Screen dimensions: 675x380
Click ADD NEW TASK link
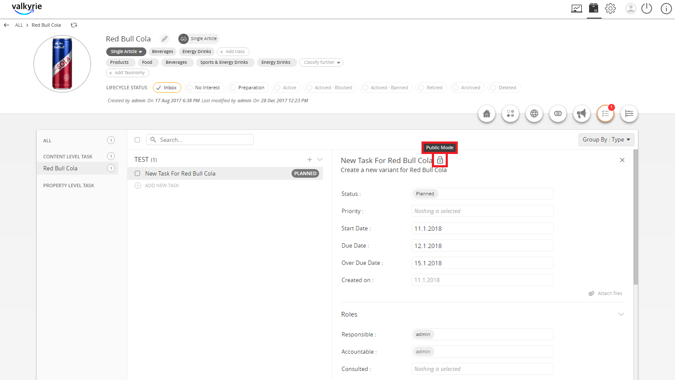pyautogui.click(x=162, y=185)
